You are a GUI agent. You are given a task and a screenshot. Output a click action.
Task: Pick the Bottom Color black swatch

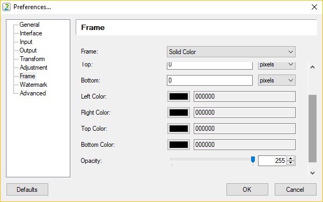point(179,145)
